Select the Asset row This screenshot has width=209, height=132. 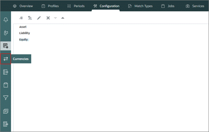coord(23,27)
